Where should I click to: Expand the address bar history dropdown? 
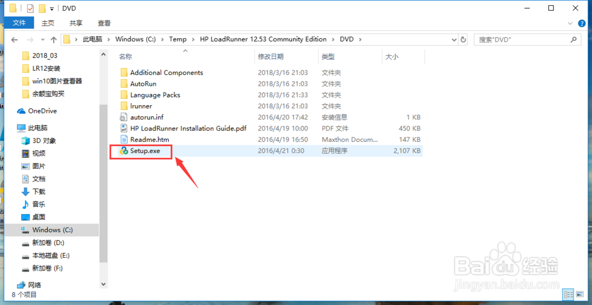coord(454,39)
